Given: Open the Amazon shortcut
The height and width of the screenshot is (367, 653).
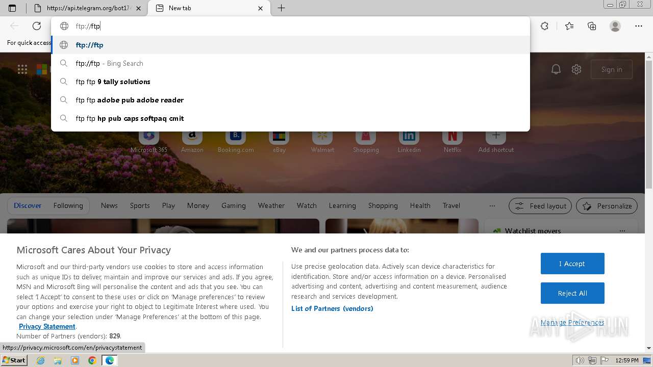Looking at the screenshot, I should [x=192, y=141].
